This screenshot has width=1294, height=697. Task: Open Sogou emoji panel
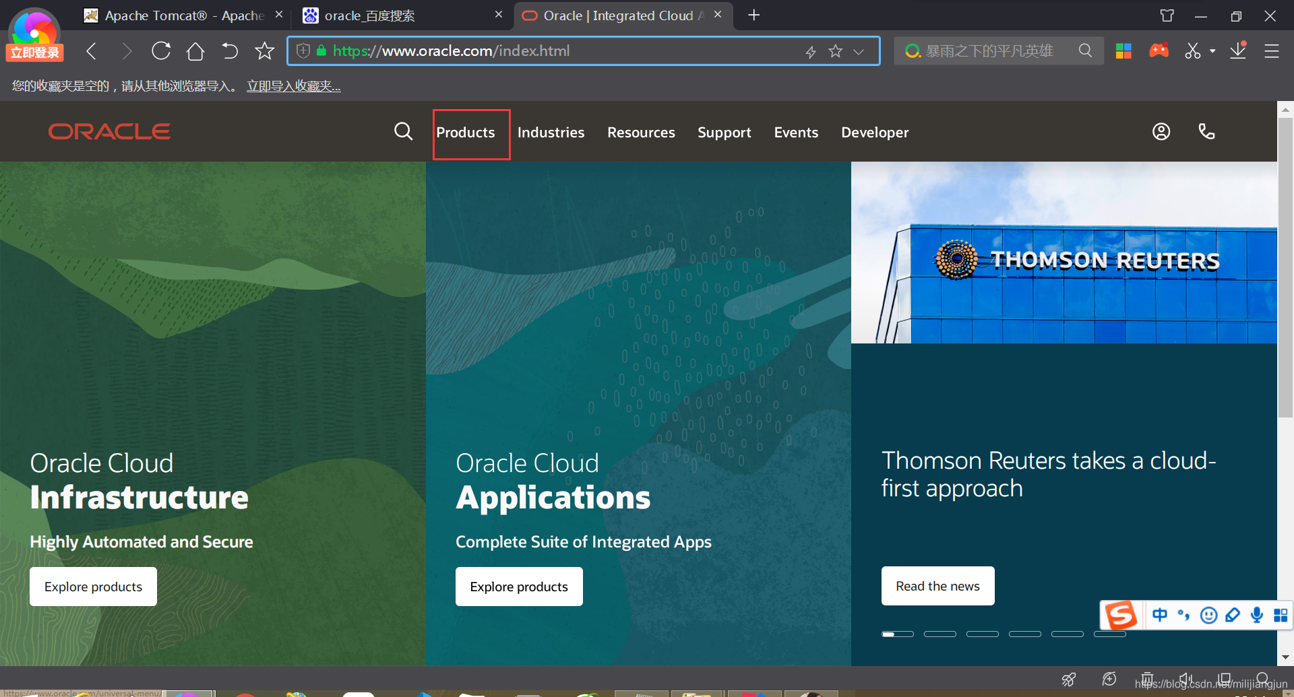1208,616
